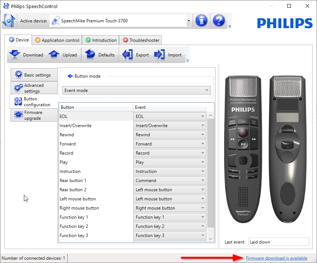Switch to the Application control tab
Image resolution: width=317 pixels, height=263 pixels.
pos(57,40)
